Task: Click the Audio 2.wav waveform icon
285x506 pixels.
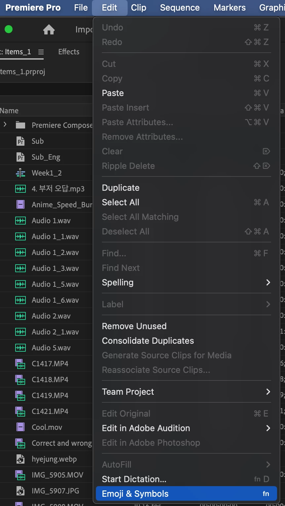Action: (x=20, y=316)
